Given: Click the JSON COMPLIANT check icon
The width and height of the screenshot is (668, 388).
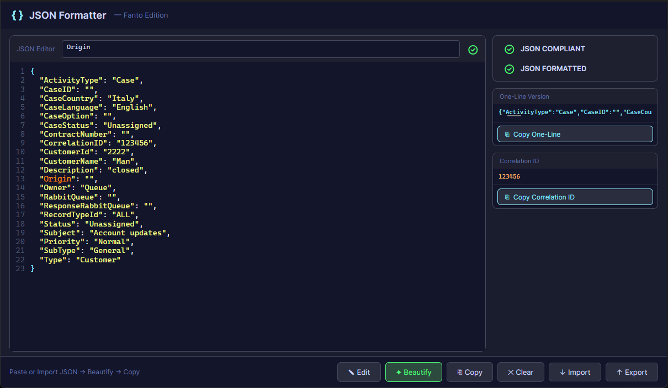Looking at the screenshot, I should (510, 49).
